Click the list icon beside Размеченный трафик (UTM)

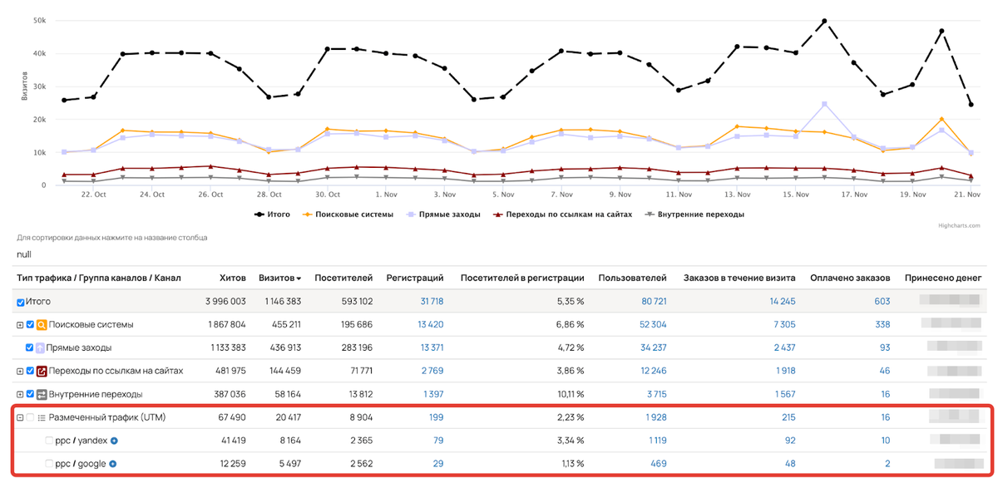click(x=42, y=417)
